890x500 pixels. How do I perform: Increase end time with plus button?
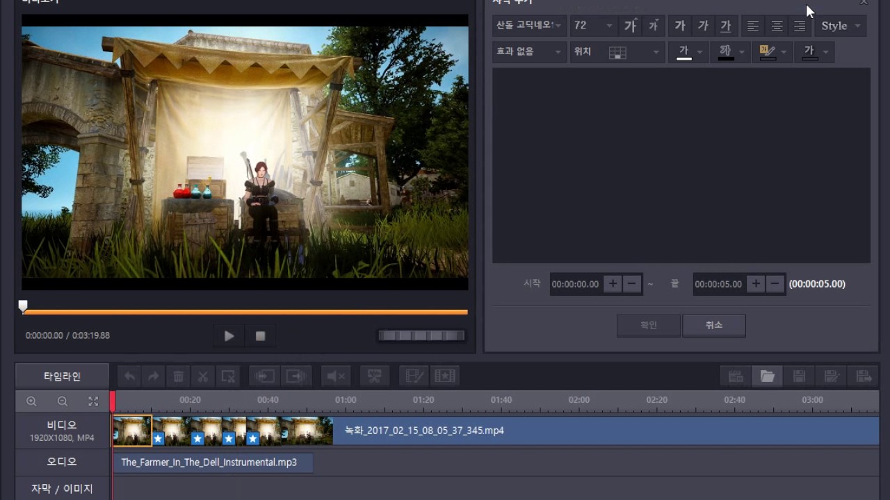click(756, 283)
